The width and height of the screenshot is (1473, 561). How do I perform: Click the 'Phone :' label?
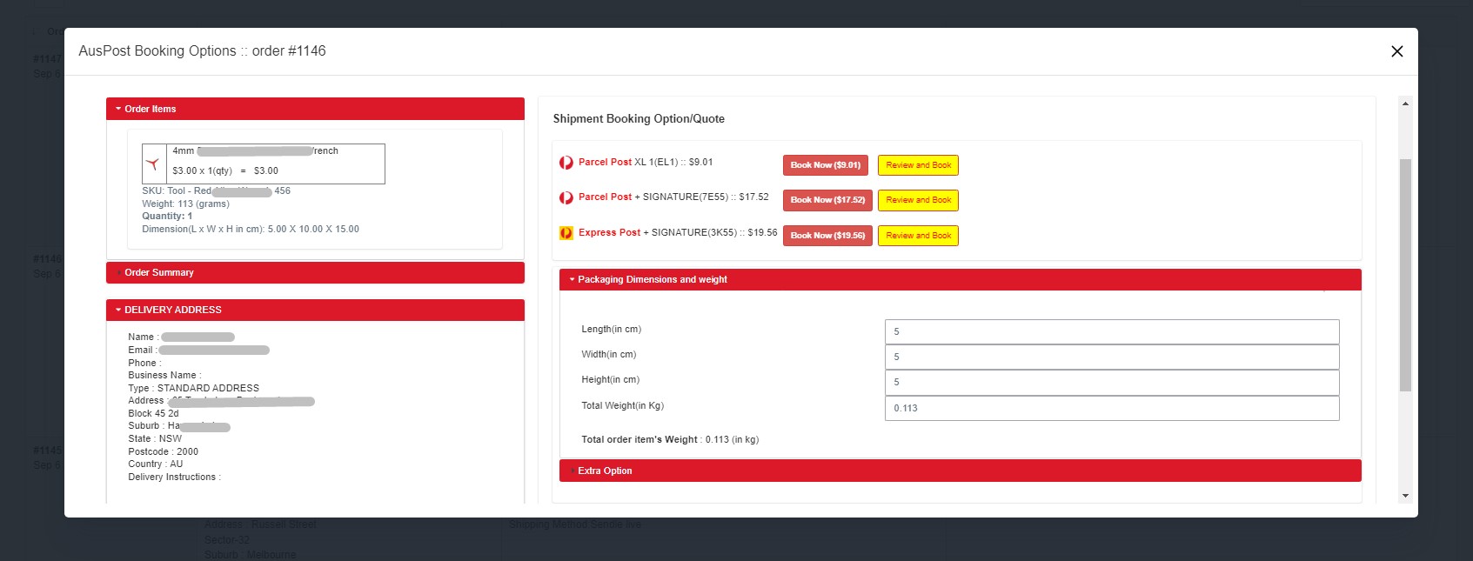144,364
